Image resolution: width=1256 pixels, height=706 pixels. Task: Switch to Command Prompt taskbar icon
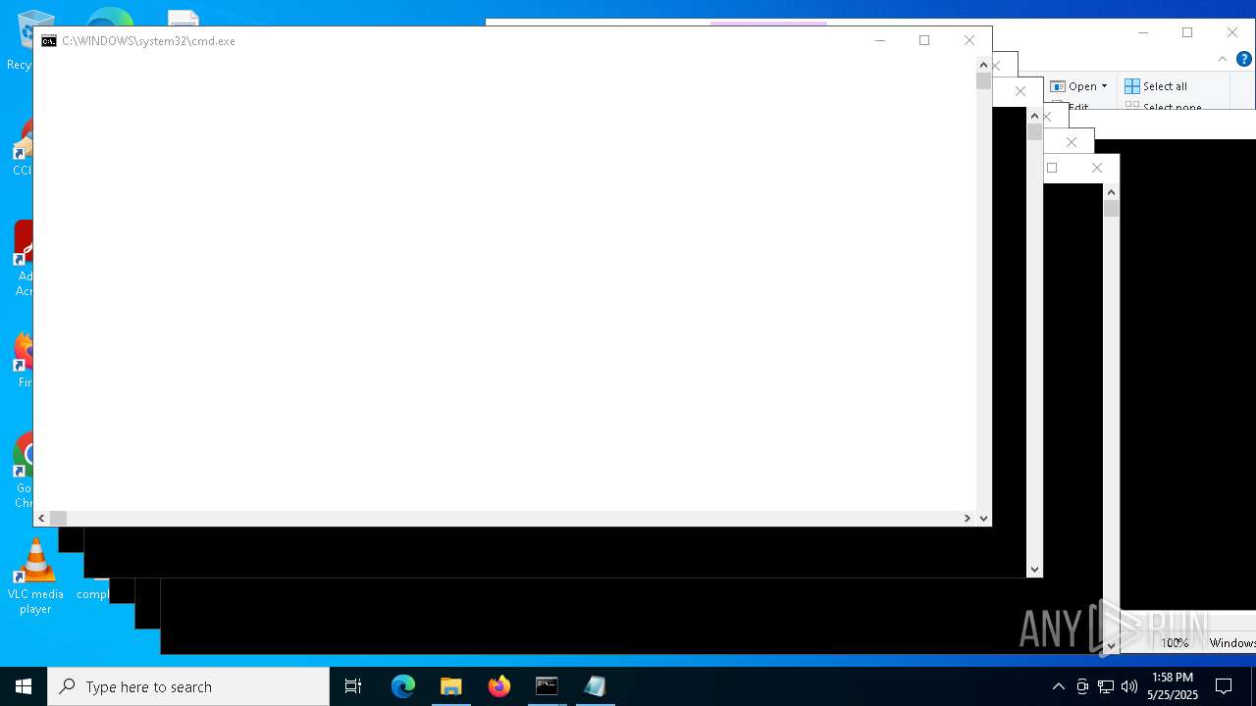(x=547, y=686)
